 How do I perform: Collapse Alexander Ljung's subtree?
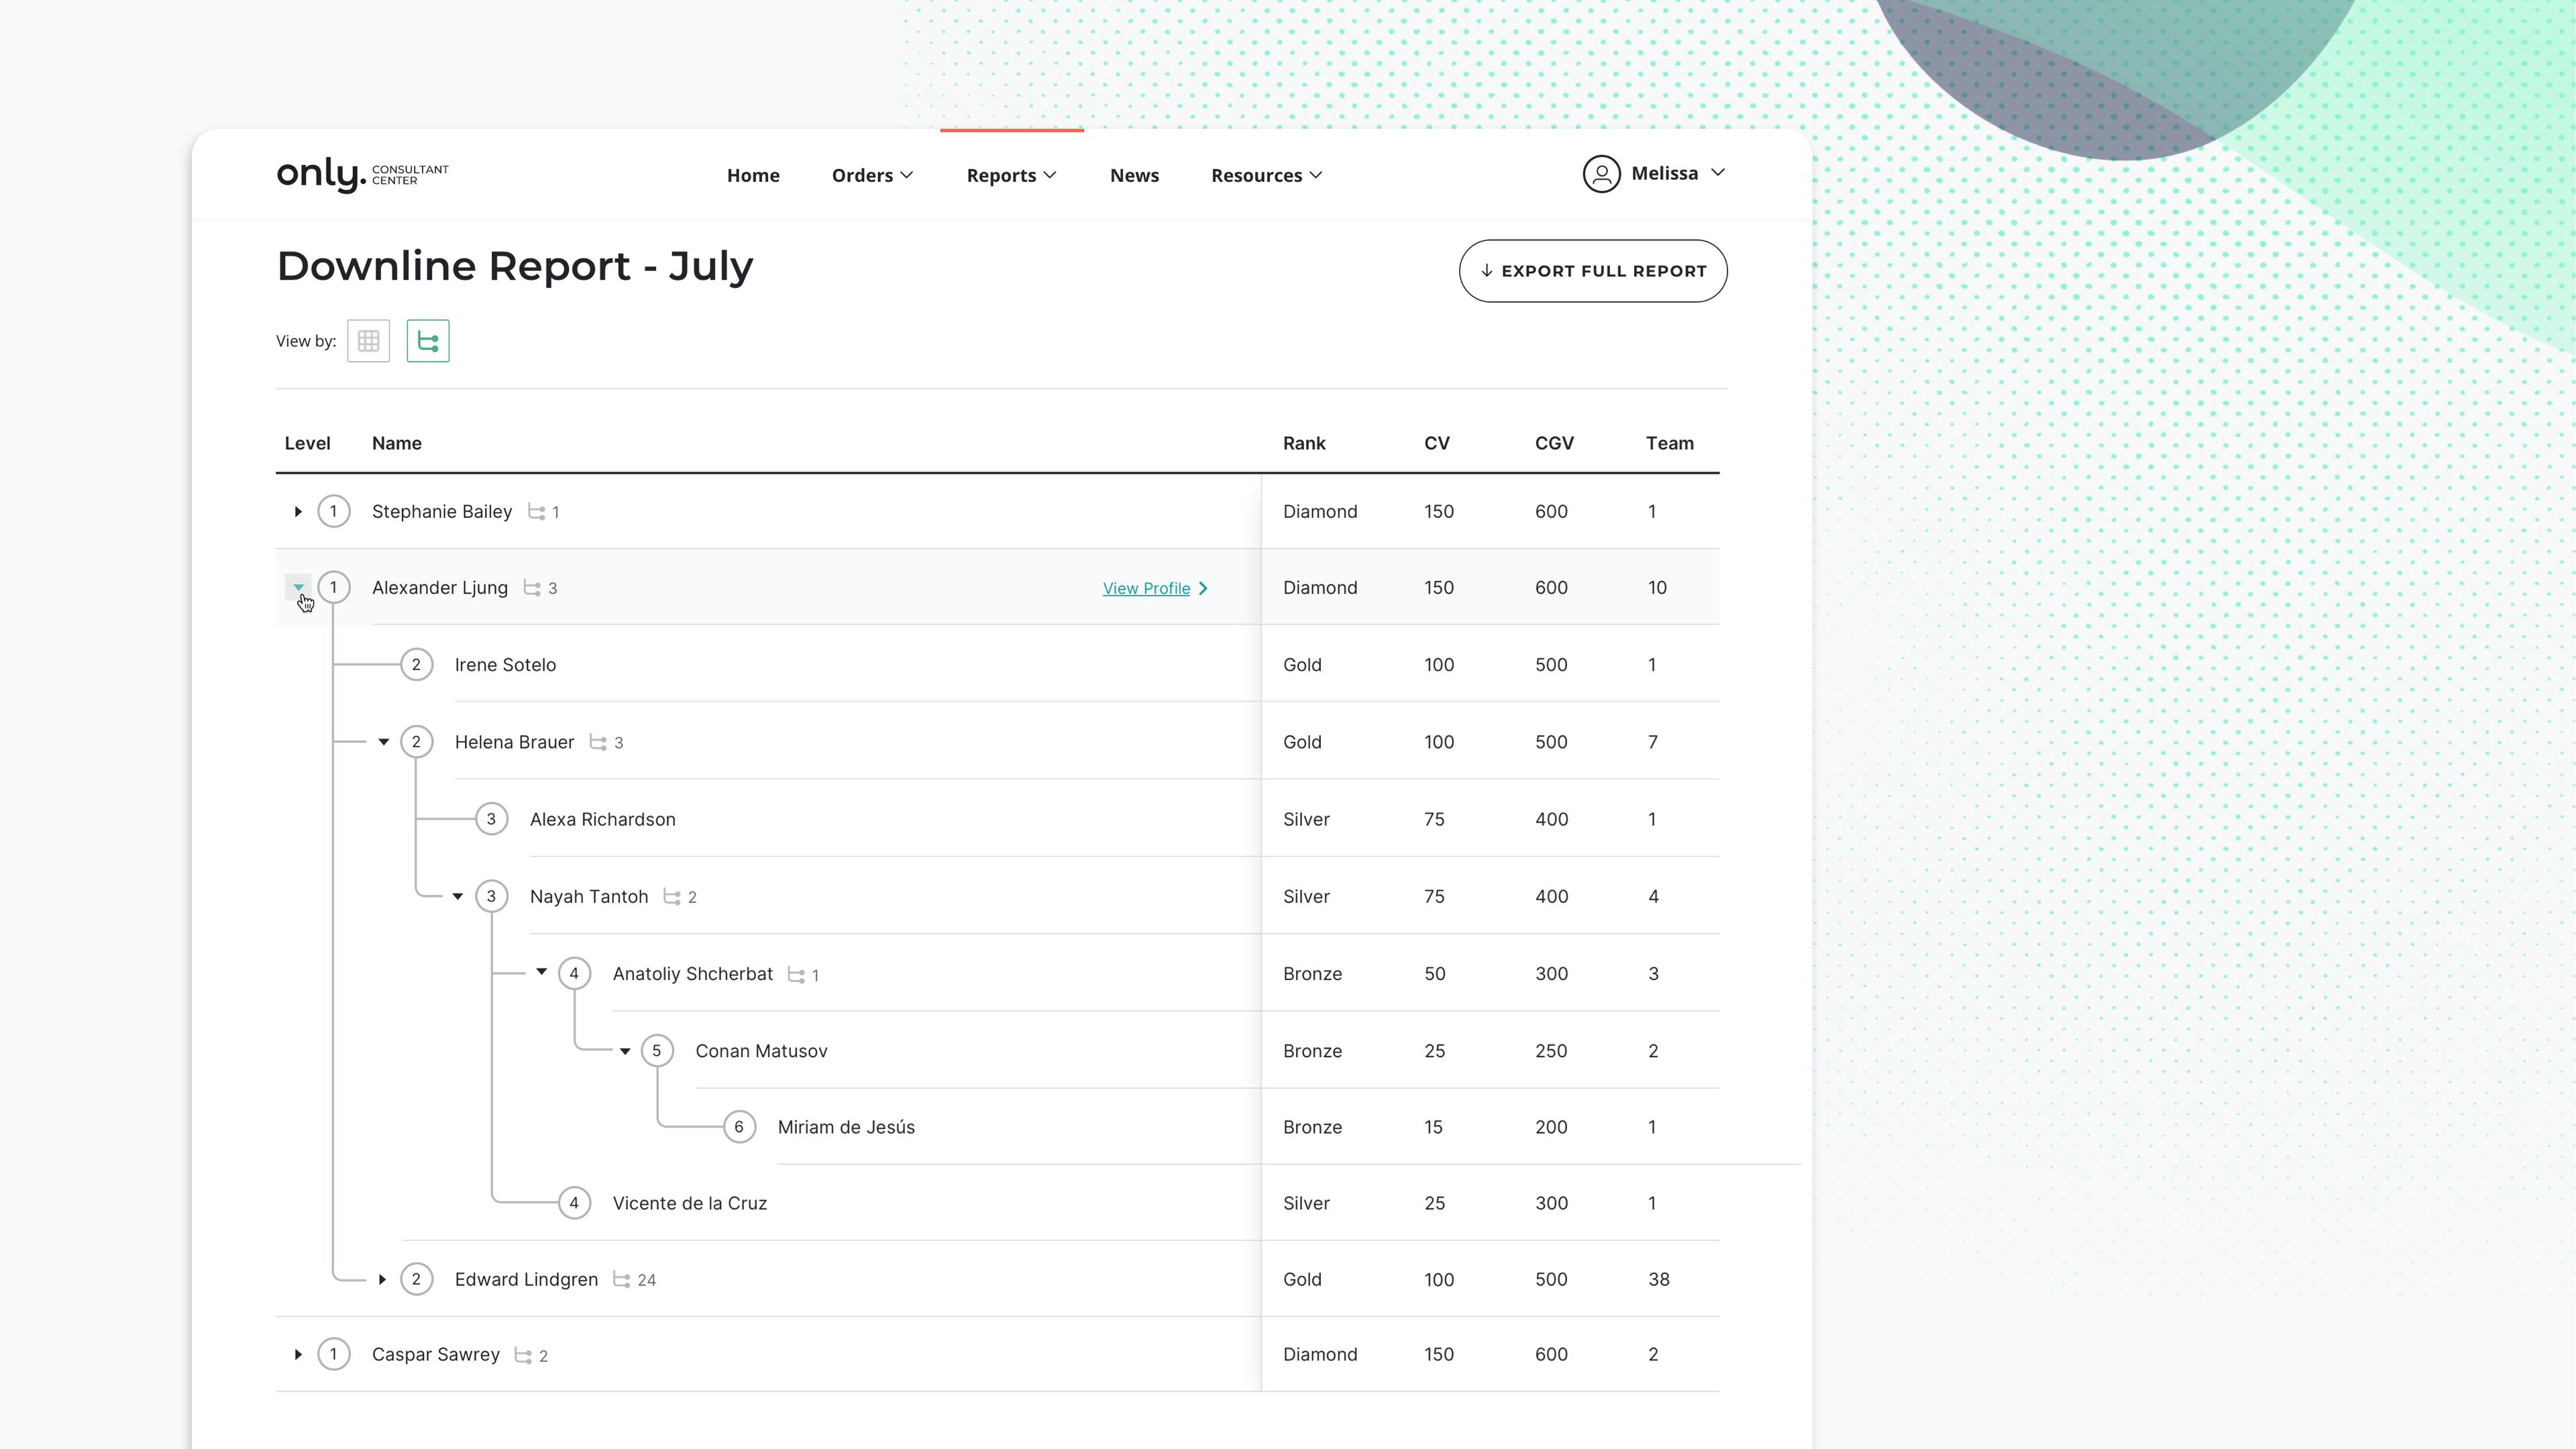coord(297,587)
